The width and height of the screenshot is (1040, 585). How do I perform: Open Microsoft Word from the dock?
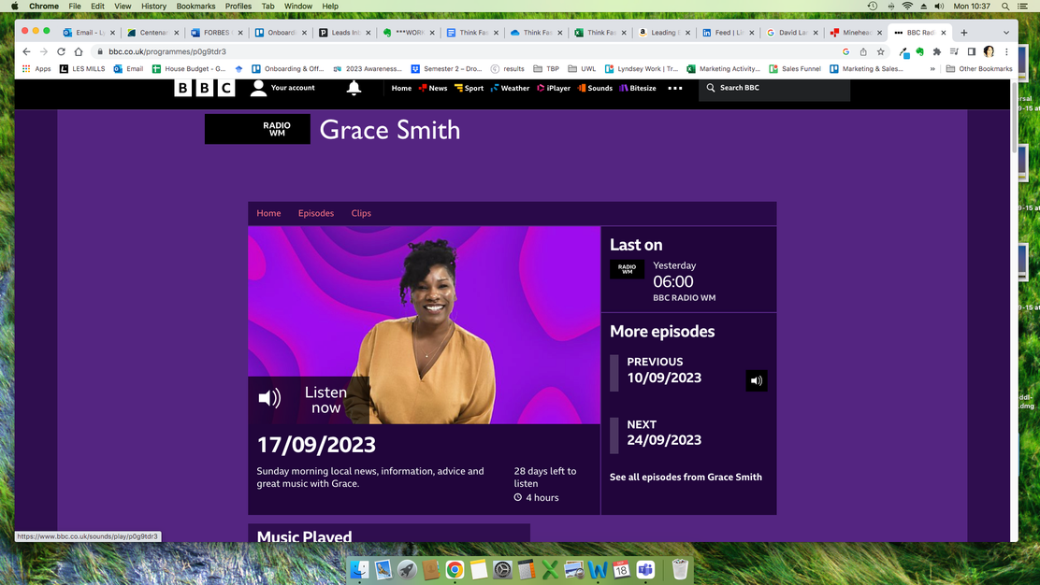[x=598, y=569]
